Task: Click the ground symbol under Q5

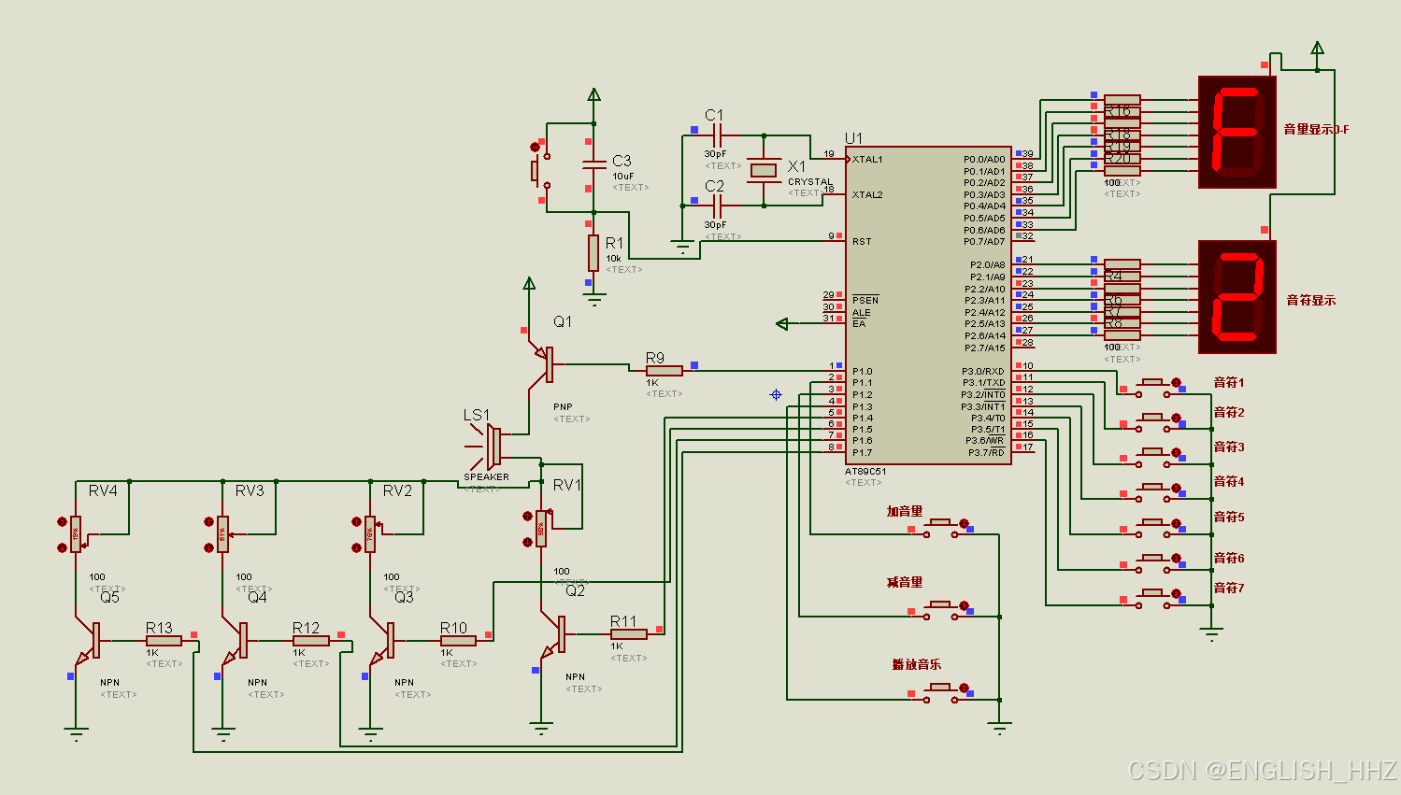Action: click(x=76, y=733)
